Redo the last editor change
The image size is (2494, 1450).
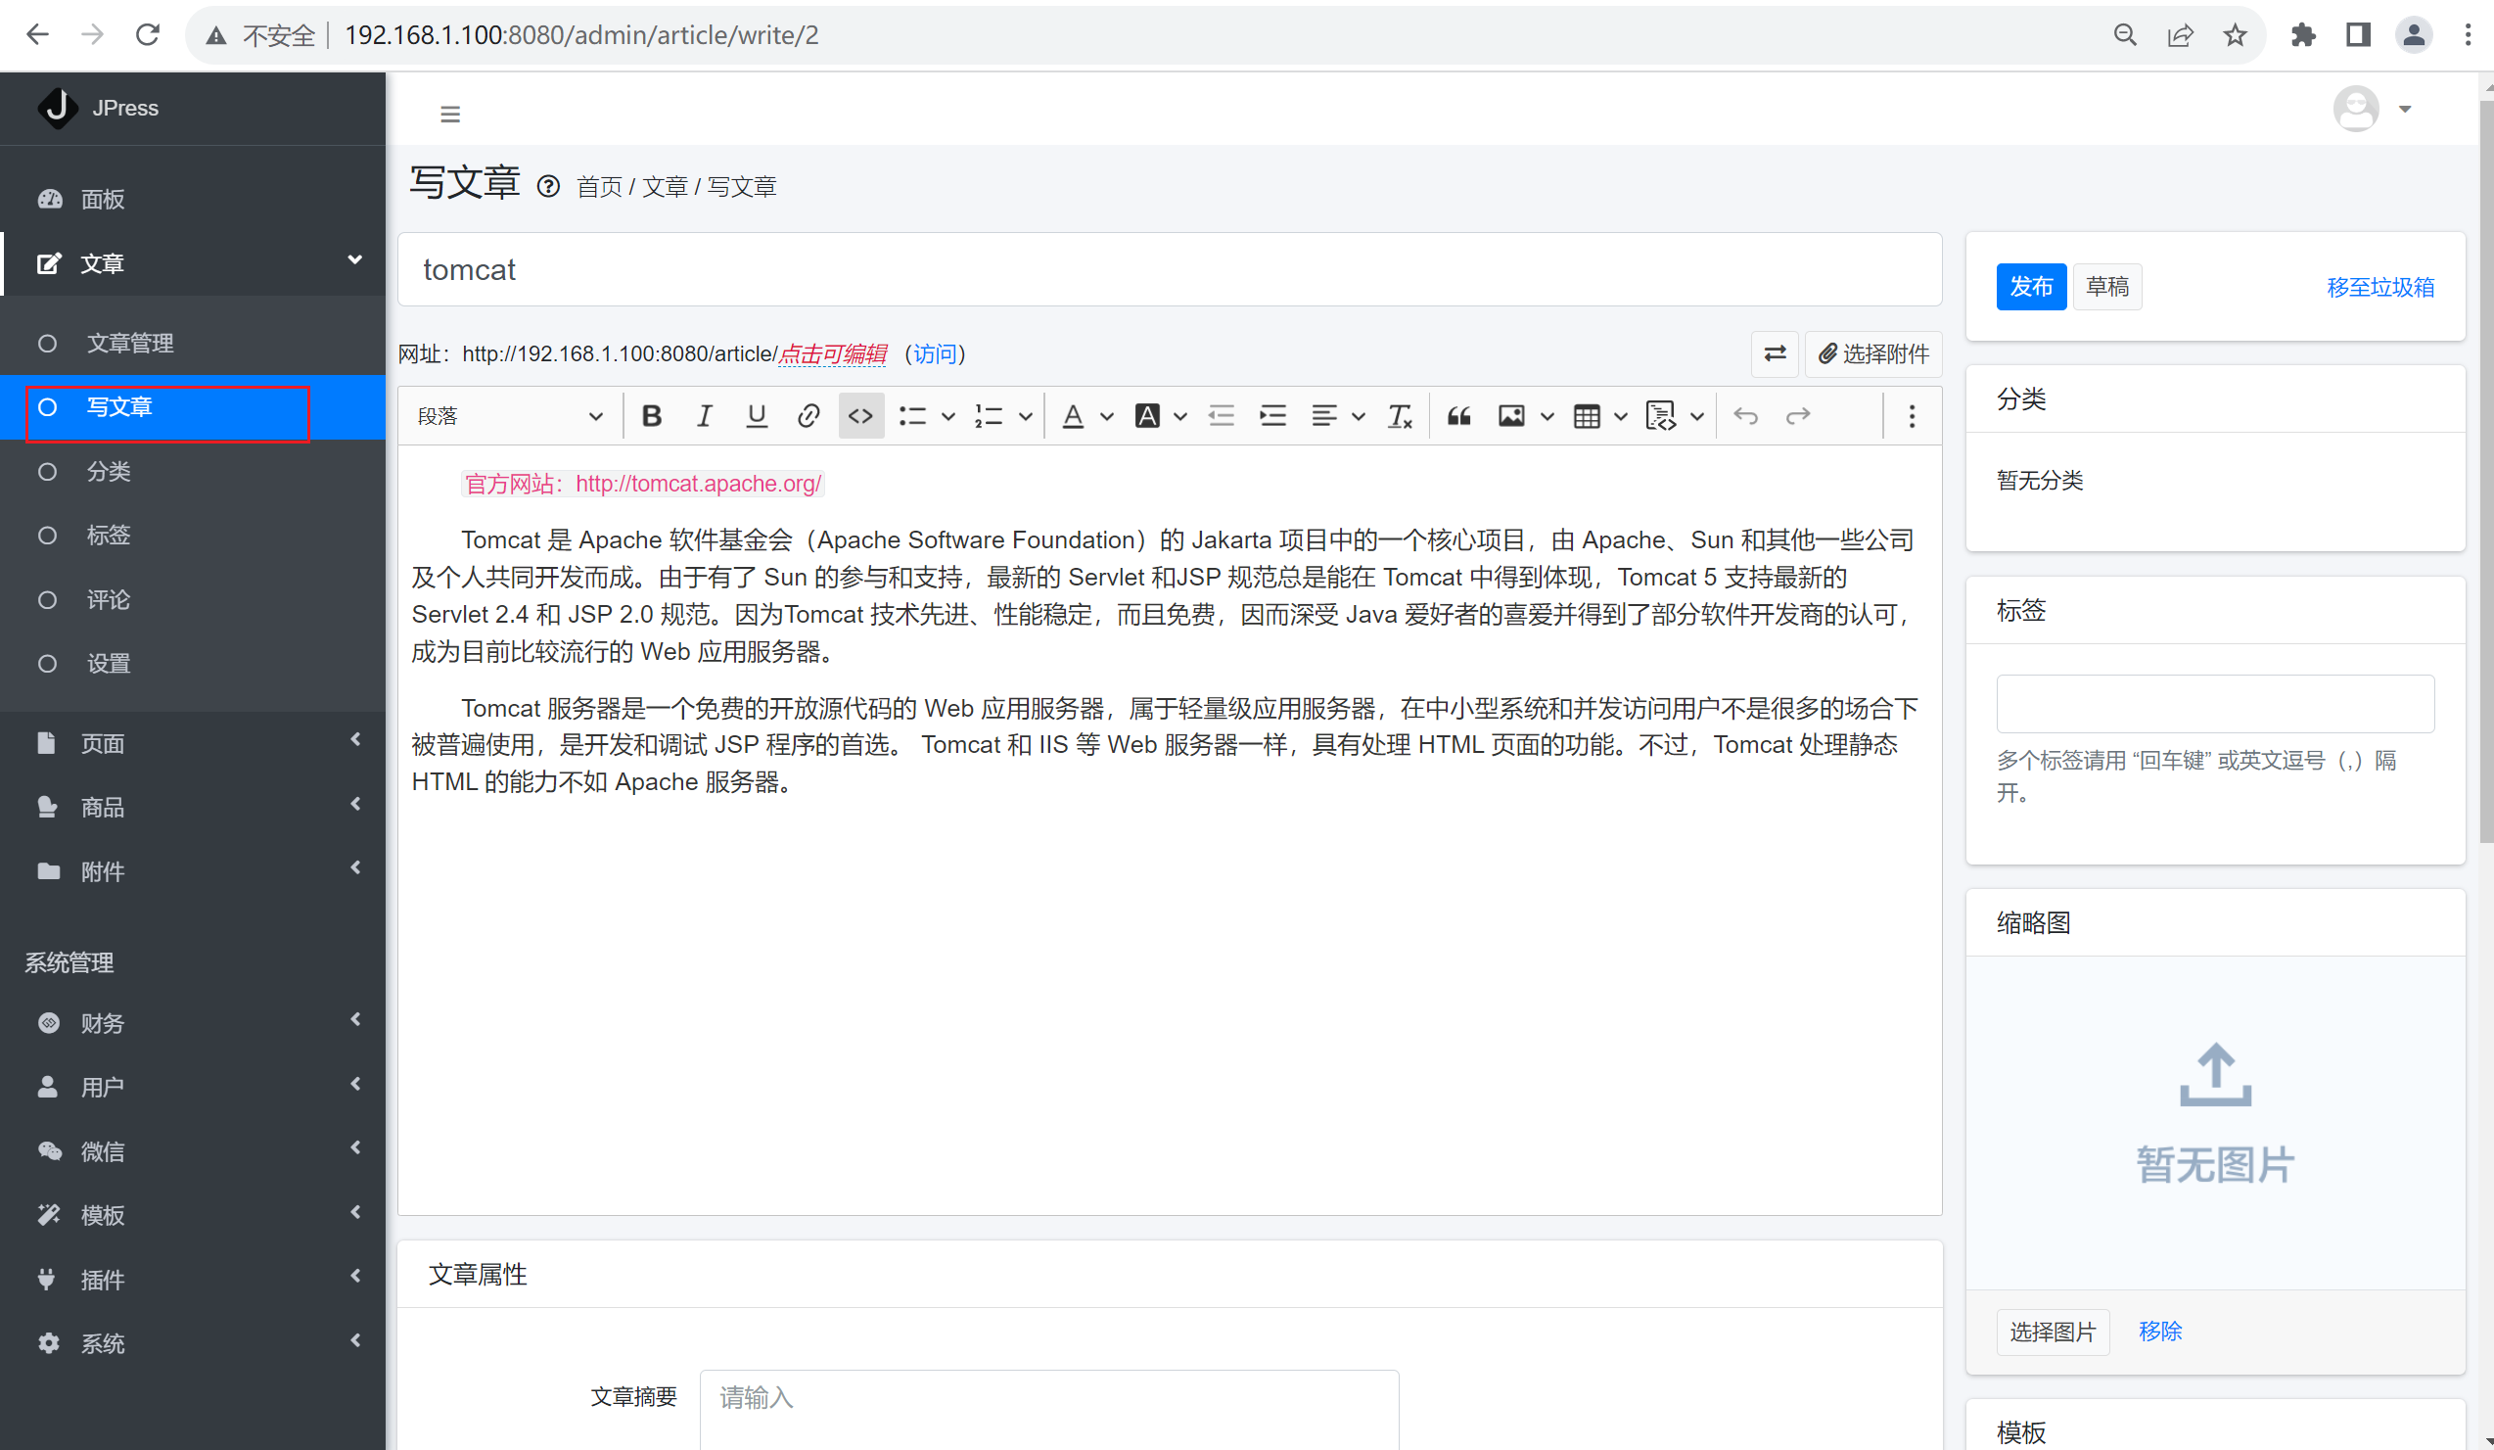(x=1798, y=417)
